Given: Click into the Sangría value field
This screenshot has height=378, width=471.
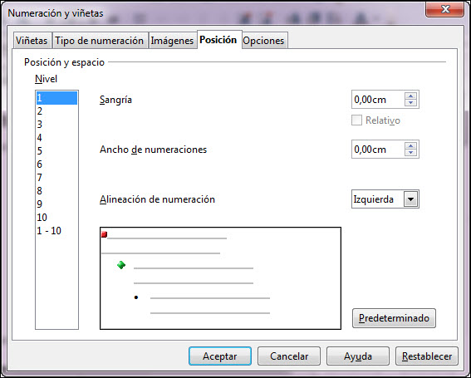Looking at the screenshot, I should (x=378, y=100).
